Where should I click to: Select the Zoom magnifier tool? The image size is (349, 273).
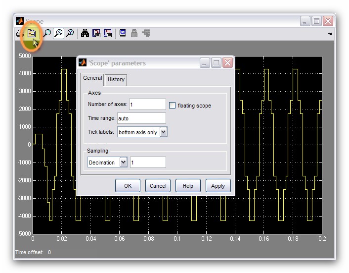pos(47,34)
